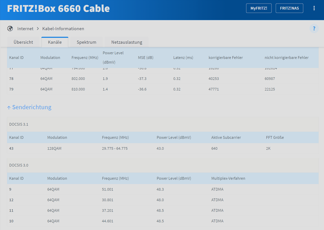
Task: Select the Kanäle tab
Action: pos(55,42)
